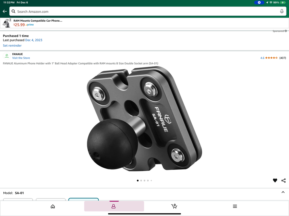Tap the blue A status pill
289x216 pixels.
pyautogui.click(x=259, y=3)
